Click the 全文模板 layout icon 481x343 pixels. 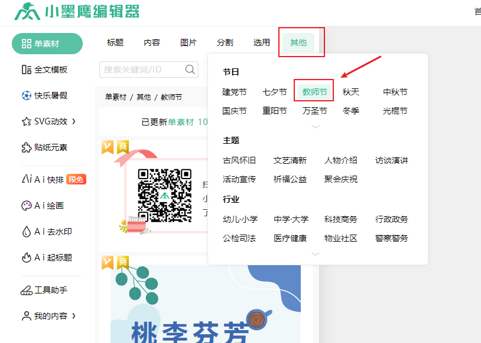click(x=27, y=70)
